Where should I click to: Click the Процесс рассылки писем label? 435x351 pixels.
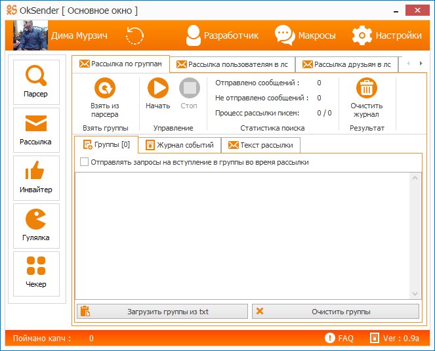pyautogui.click(x=257, y=113)
